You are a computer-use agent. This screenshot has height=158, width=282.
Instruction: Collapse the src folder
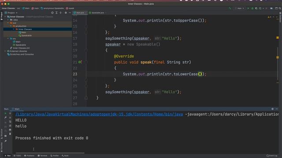[x=8, y=39]
